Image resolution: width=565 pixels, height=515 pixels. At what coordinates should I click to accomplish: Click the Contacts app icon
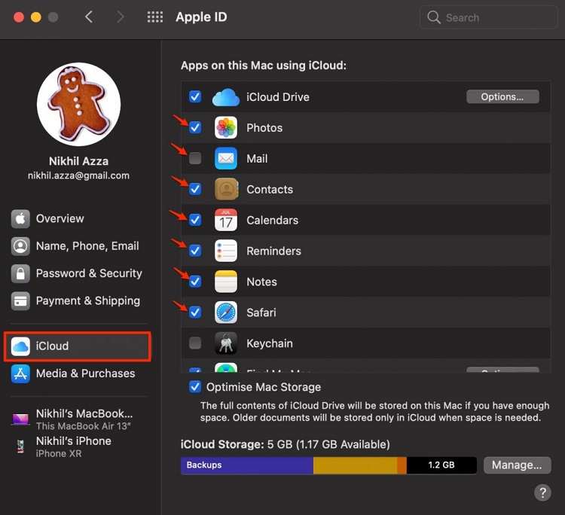pyautogui.click(x=226, y=190)
